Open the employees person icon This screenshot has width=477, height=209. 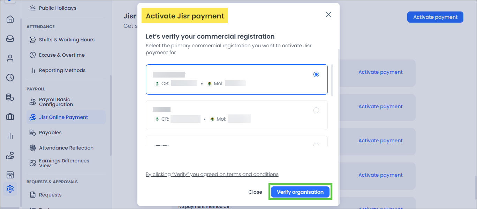tap(10, 58)
